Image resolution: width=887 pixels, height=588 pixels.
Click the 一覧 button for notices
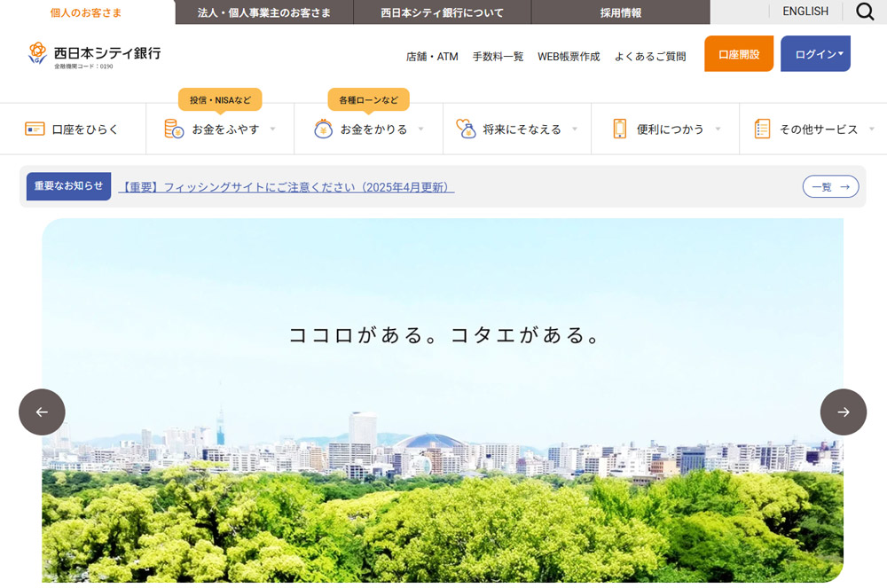click(x=830, y=186)
